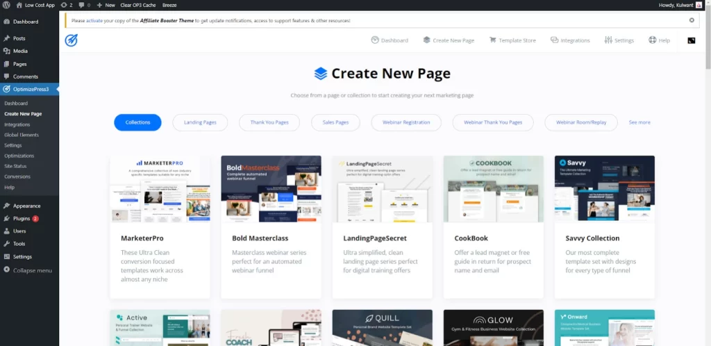Click Clear OP3 Cache in admin bar
The height and width of the screenshot is (346, 711).
[138, 5]
